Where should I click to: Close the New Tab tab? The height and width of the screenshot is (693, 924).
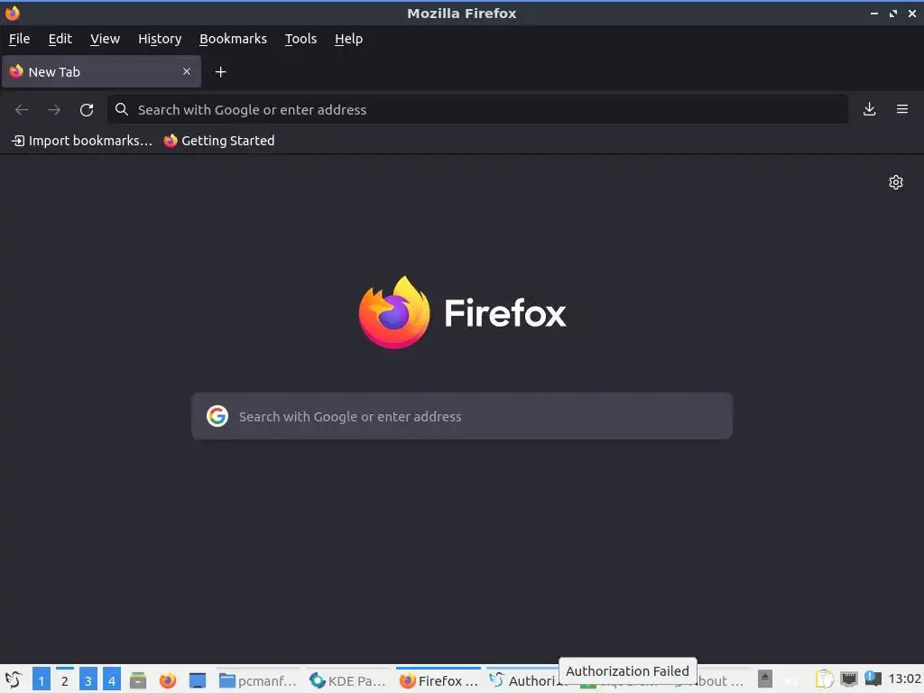pos(187,71)
